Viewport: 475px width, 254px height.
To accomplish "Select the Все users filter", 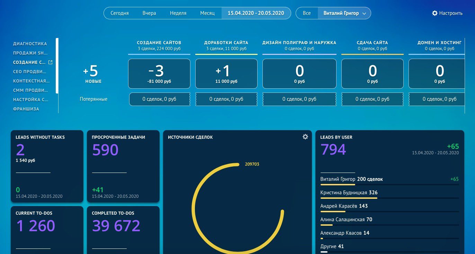I will (307, 13).
